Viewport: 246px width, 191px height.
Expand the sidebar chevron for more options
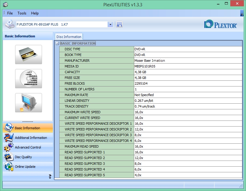point(50,177)
